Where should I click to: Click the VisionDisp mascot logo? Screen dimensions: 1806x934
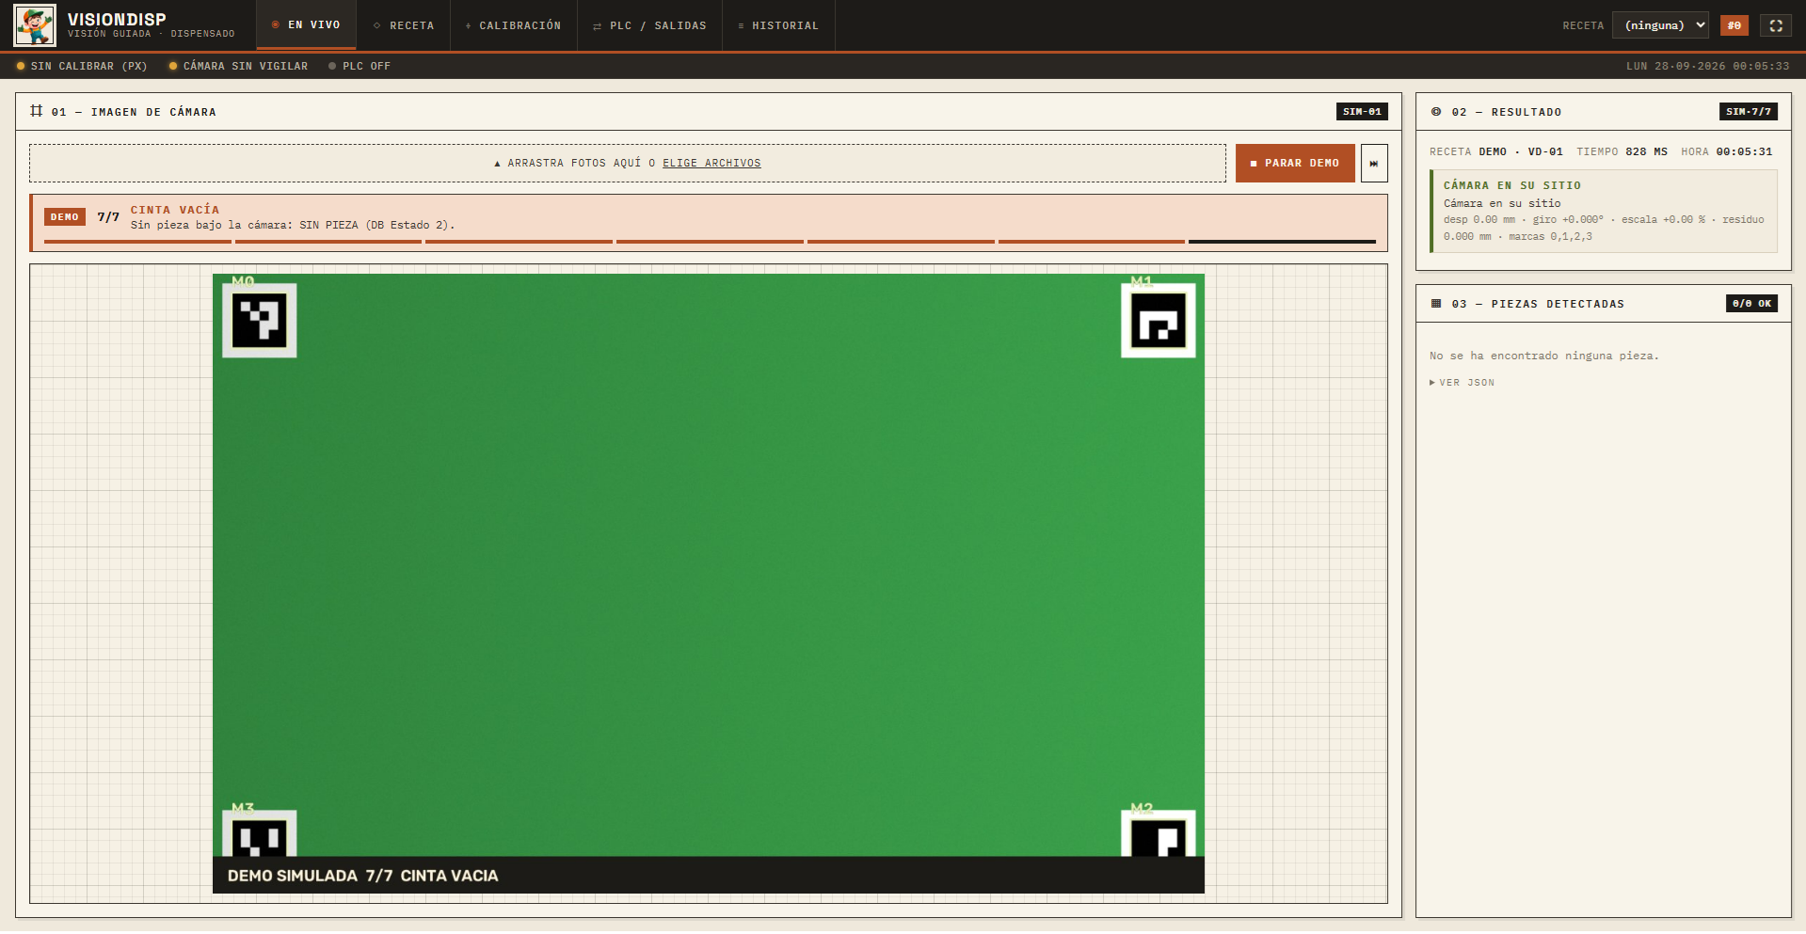[35, 25]
